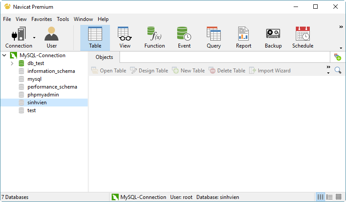
Task: Click the db_test green database icon
Action: [21, 63]
